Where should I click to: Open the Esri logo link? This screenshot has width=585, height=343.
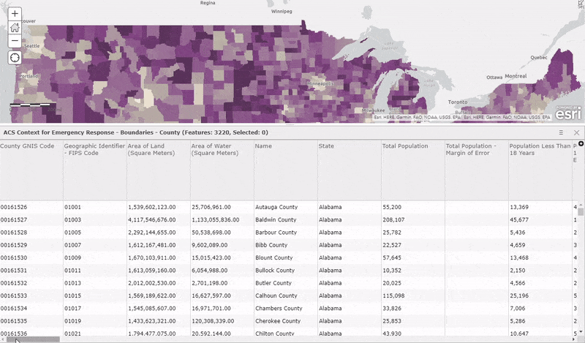[568, 113]
